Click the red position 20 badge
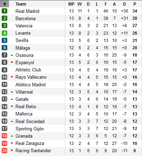Viewport: 142px width, 156px height. tap(4, 150)
